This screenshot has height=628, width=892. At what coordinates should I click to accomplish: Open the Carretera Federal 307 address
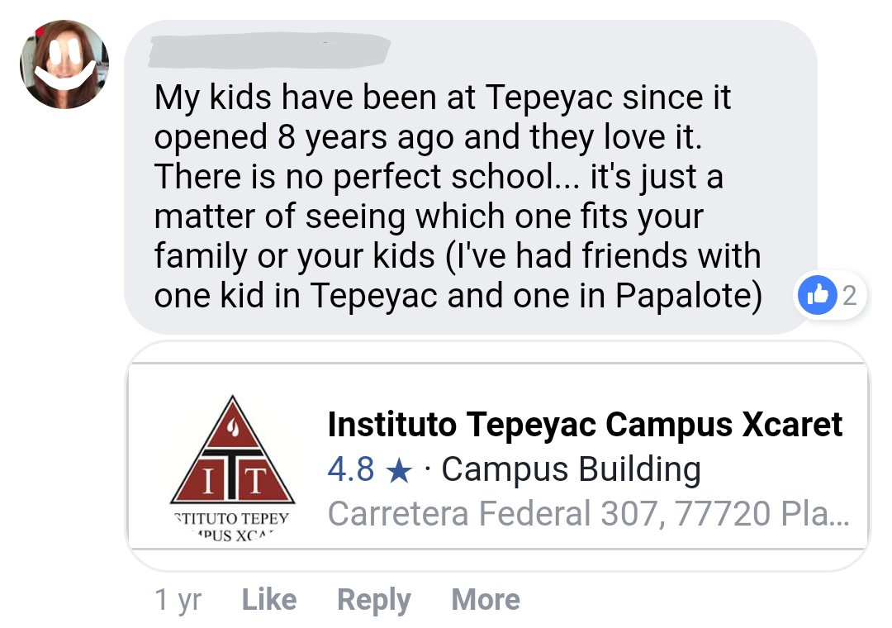coord(588,514)
